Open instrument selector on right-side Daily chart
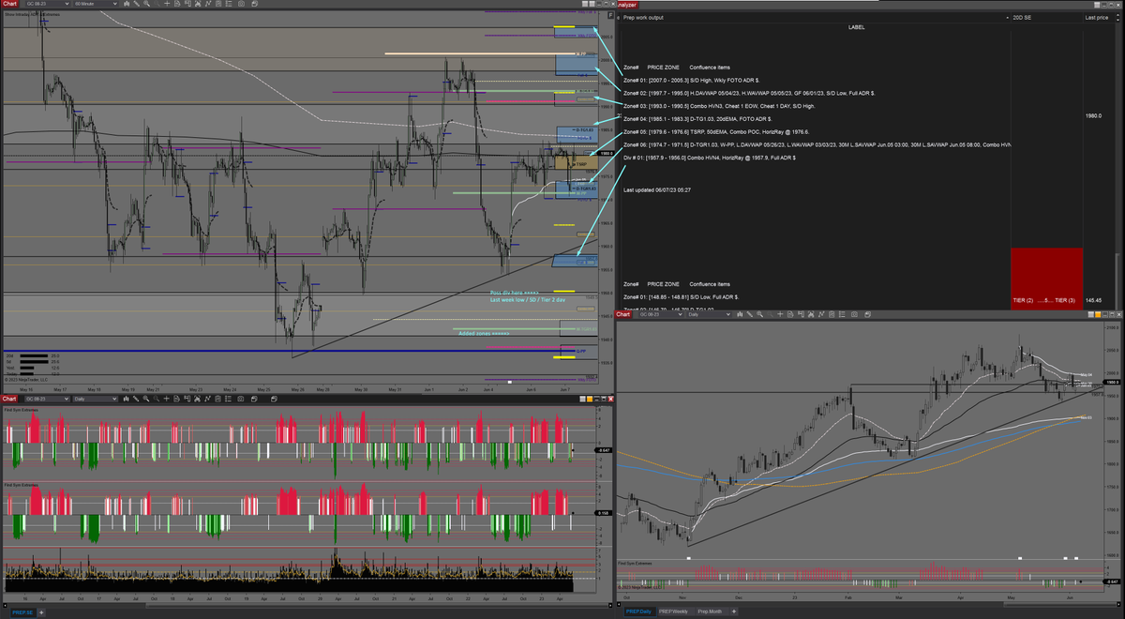The width and height of the screenshot is (1125, 619). tap(662, 313)
